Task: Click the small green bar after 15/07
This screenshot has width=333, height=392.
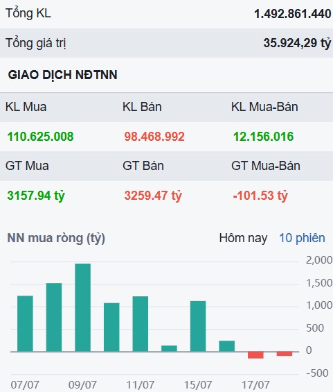Action: tap(227, 346)
